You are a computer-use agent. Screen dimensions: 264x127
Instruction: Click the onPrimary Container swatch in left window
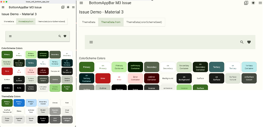pyautogui.click(x=43, y=55)
